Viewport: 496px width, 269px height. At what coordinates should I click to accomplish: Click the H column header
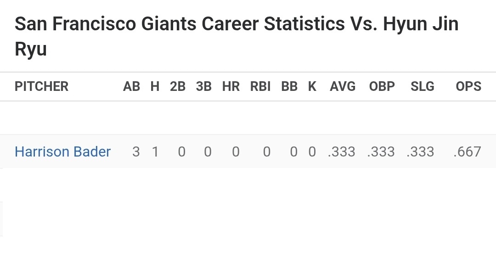pyautogui.click(x=155, y=86)
